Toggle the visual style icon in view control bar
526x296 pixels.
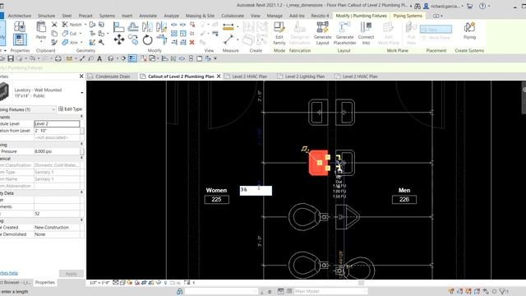(122, 283)
